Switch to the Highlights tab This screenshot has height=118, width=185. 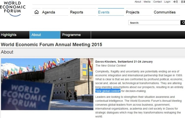coord(9,35)
